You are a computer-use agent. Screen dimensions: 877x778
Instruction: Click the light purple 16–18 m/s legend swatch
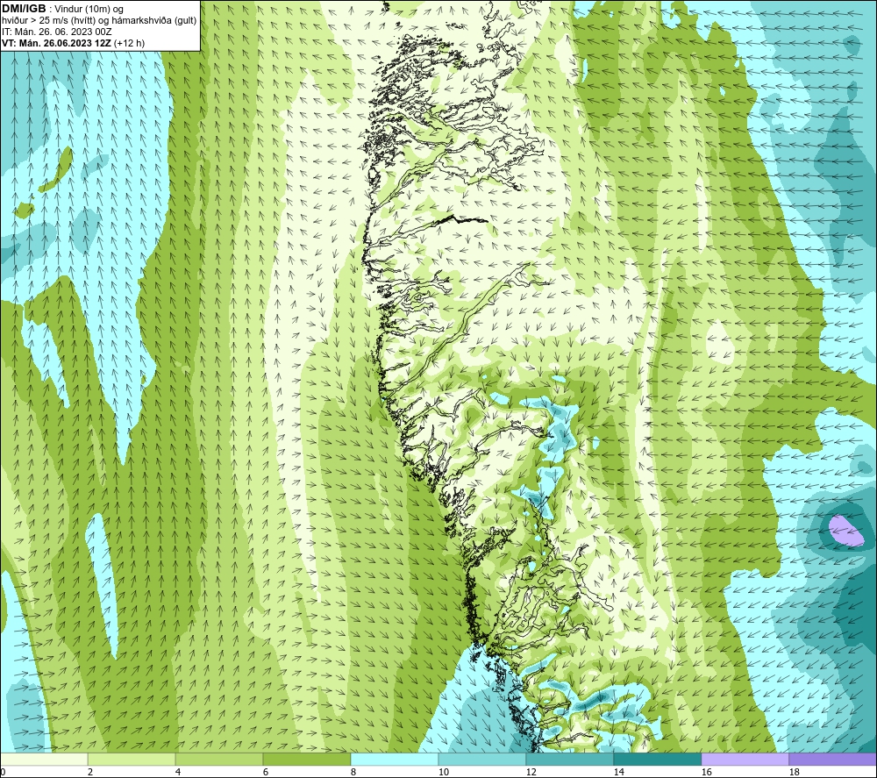pos(745,759)
